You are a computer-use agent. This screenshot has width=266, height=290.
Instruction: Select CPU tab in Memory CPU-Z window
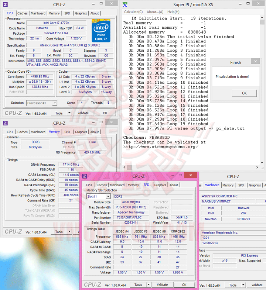(x=10, y=132)
